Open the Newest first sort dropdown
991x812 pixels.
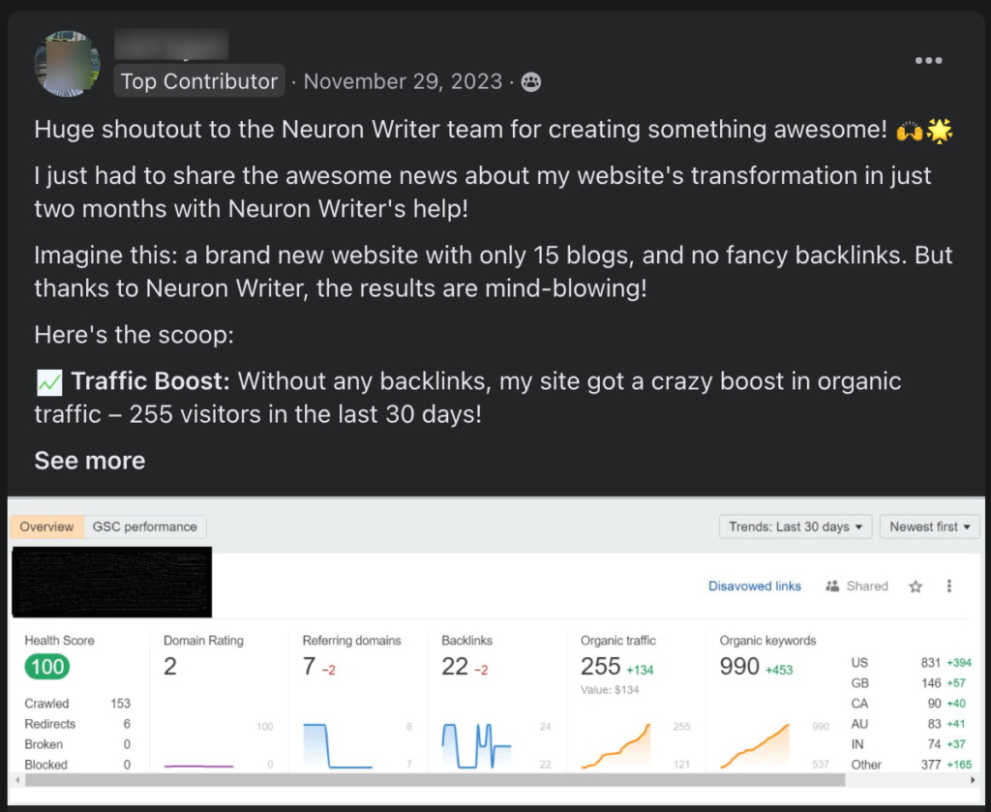pyautogui.click(x=929, y=526)
